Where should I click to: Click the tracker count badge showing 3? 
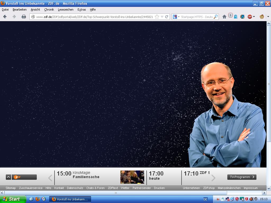[x=230, y=15]
